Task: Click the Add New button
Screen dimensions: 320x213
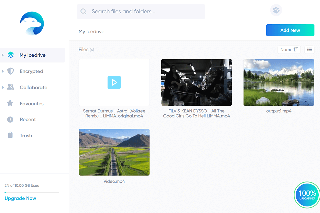Action: coord(290,30)
